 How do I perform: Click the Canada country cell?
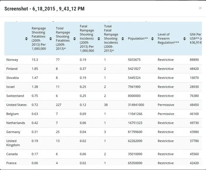pyautogui.click(x=12, y=154)
